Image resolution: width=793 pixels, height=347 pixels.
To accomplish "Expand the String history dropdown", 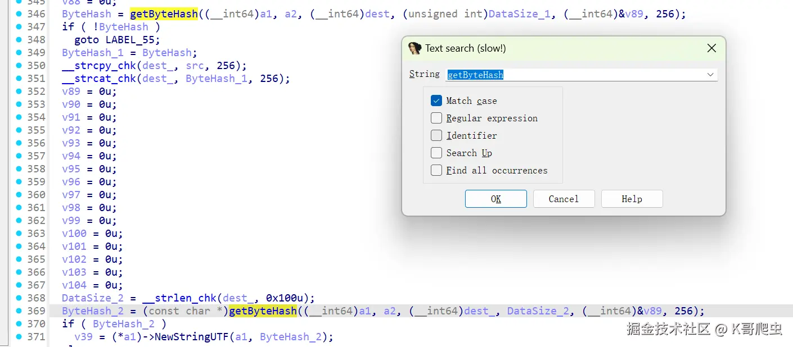I will tap(710, 75).
